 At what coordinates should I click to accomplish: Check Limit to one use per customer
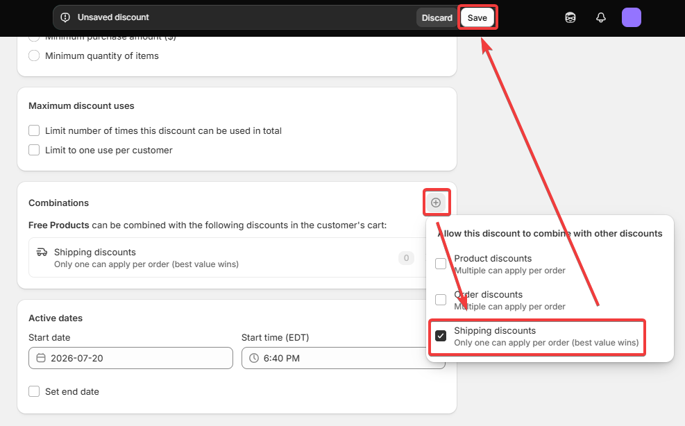click(x=34, y=150)
